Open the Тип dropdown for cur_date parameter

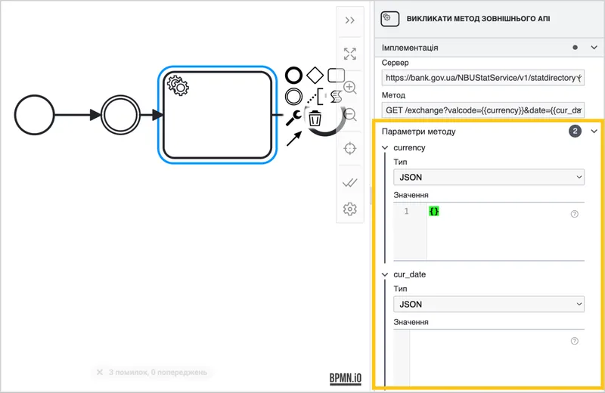coord(489,304)
